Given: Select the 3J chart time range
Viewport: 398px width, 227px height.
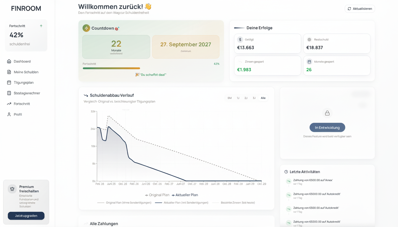Looking at the screenshot, I should [x=254, y=98].
